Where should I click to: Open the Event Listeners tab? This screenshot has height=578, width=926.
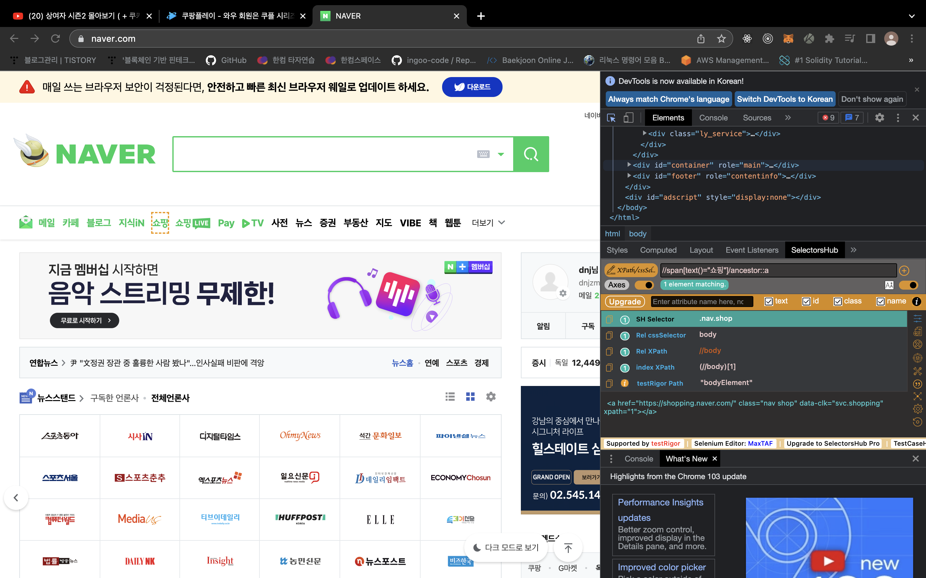point(752,250)
